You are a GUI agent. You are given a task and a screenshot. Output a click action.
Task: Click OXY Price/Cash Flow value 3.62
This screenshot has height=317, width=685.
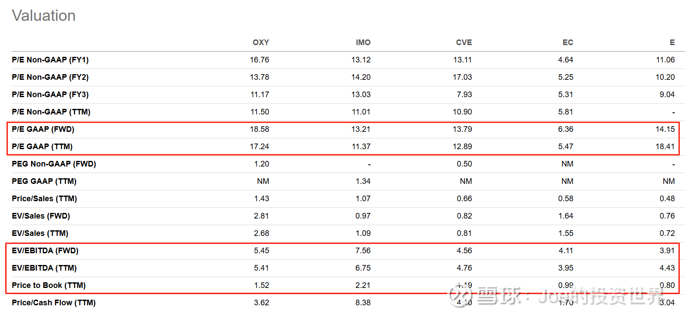[x=262, y=303]
